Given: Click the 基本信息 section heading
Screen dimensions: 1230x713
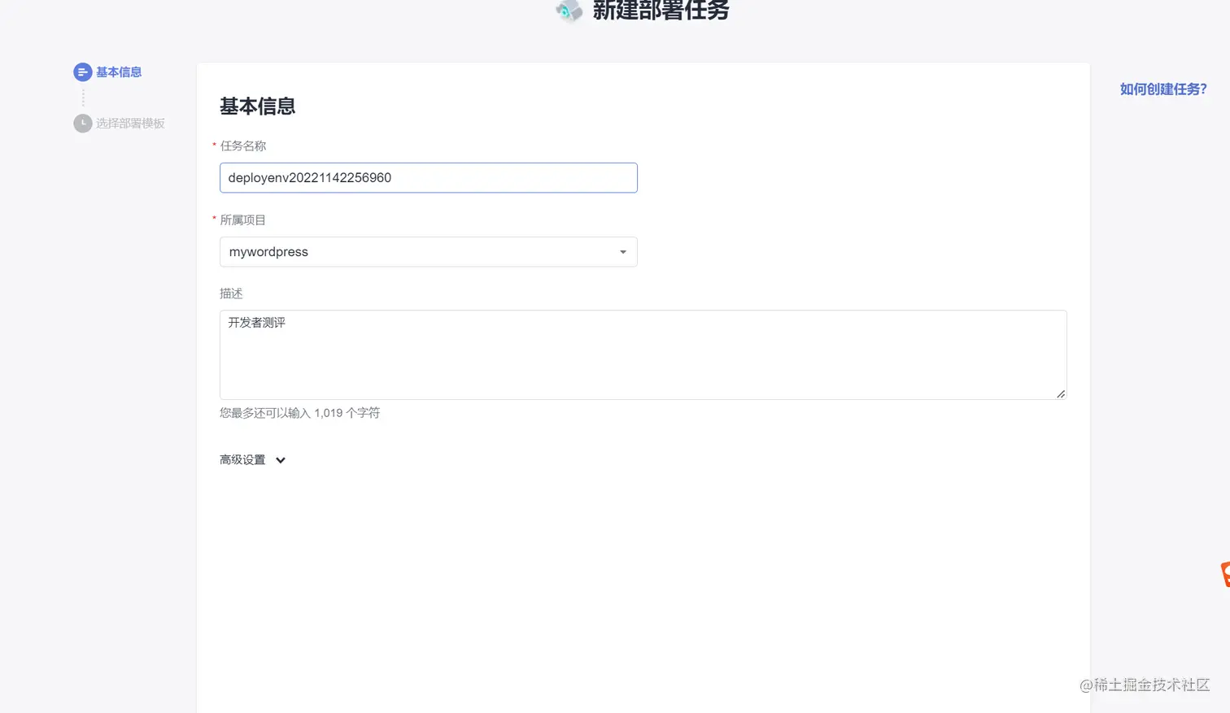Looking at the screenshot, I should coord(257,107).
